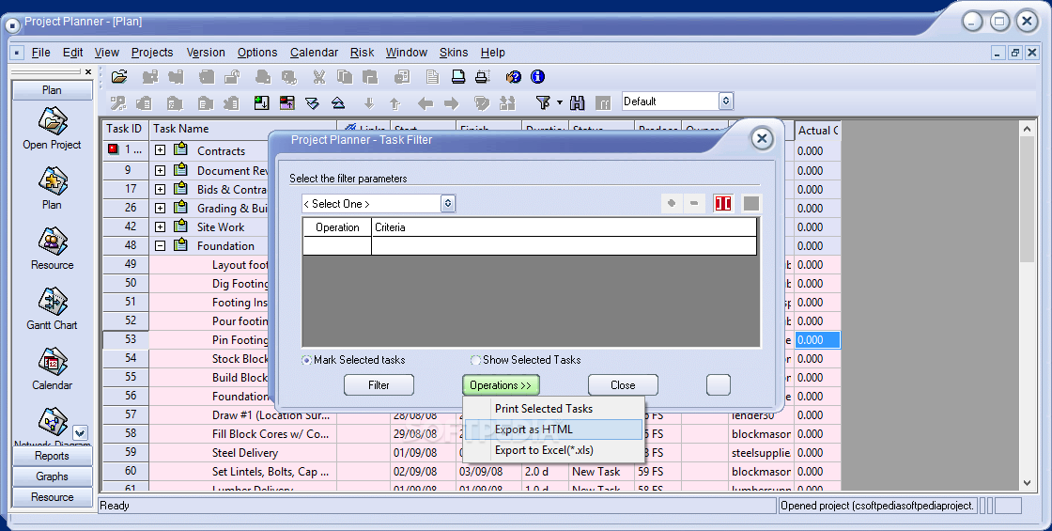
Task: Click the Reports sidebar button
Action: click(x=53, y=456)
